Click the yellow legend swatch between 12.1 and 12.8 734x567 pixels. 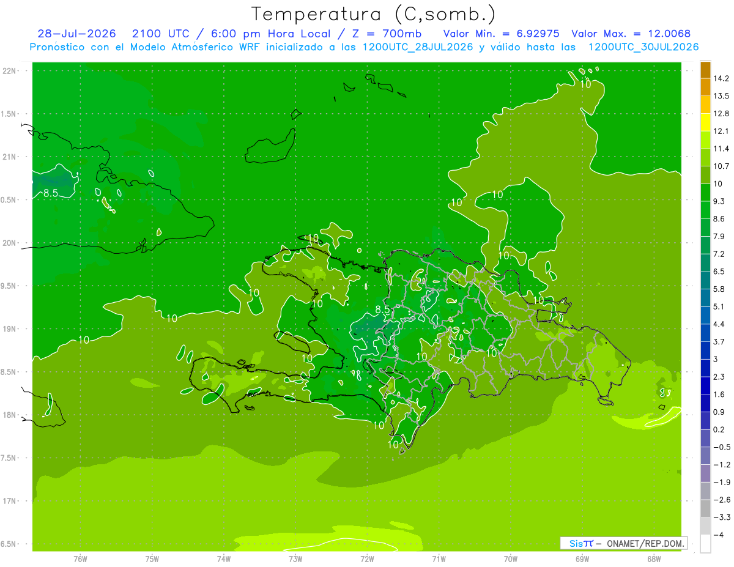tap(705, 122)
